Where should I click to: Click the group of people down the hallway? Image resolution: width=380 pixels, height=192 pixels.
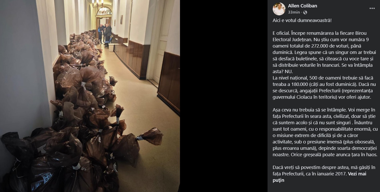coord(105,33)
